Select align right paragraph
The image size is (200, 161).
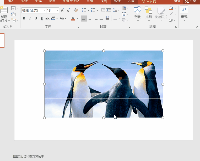click(x=96, y=18)
